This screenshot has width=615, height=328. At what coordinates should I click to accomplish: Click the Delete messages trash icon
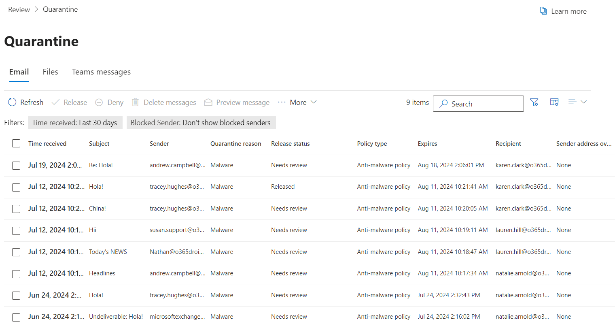click(135, 102)
